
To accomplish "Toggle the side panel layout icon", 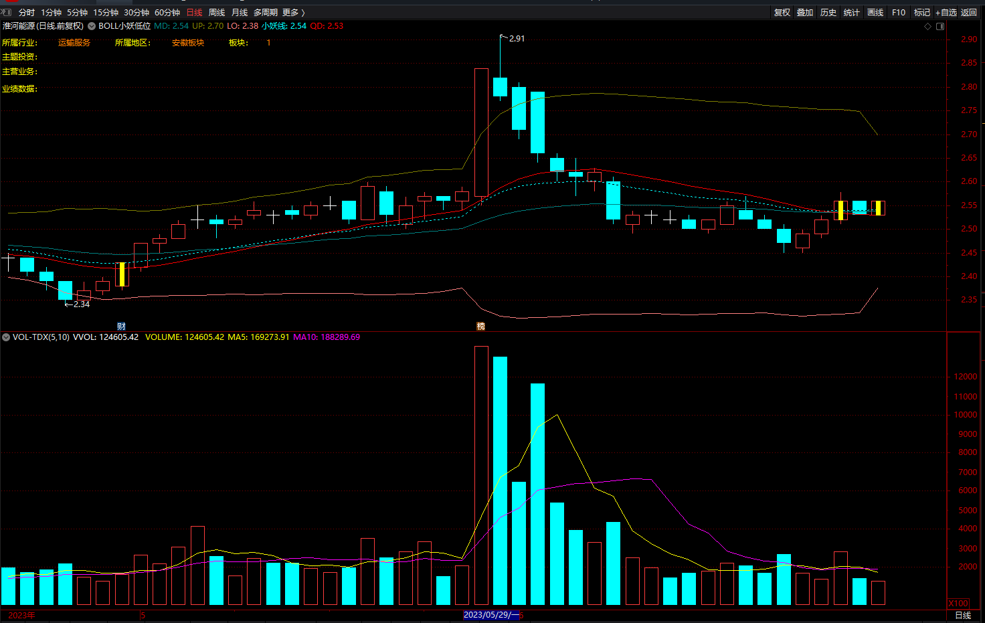I will pyautogui.click(x=940, y=26).
